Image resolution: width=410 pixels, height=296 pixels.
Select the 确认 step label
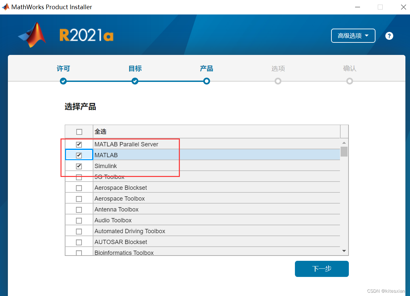(x=350, y=68)
